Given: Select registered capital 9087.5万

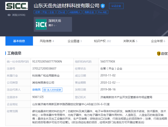Looking at the screenshot, I should pyautogui.click(x=38, y=97).
